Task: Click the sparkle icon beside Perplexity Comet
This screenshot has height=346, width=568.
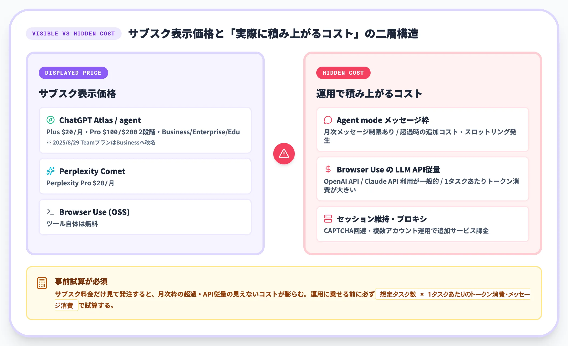Action: pyautogui.click(x=51, y=171)
